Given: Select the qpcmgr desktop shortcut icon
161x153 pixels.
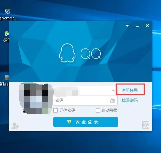Looking at the screenshot, I should click(x=7, y=11).
